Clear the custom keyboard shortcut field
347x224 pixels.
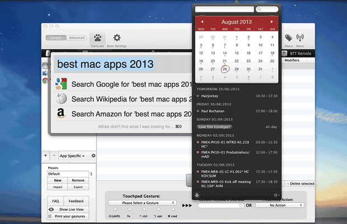coord(241,206)
